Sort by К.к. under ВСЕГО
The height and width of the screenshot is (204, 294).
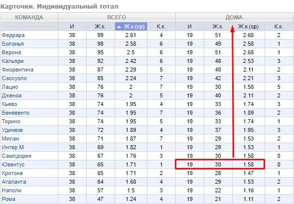click(x=161, y=26)
